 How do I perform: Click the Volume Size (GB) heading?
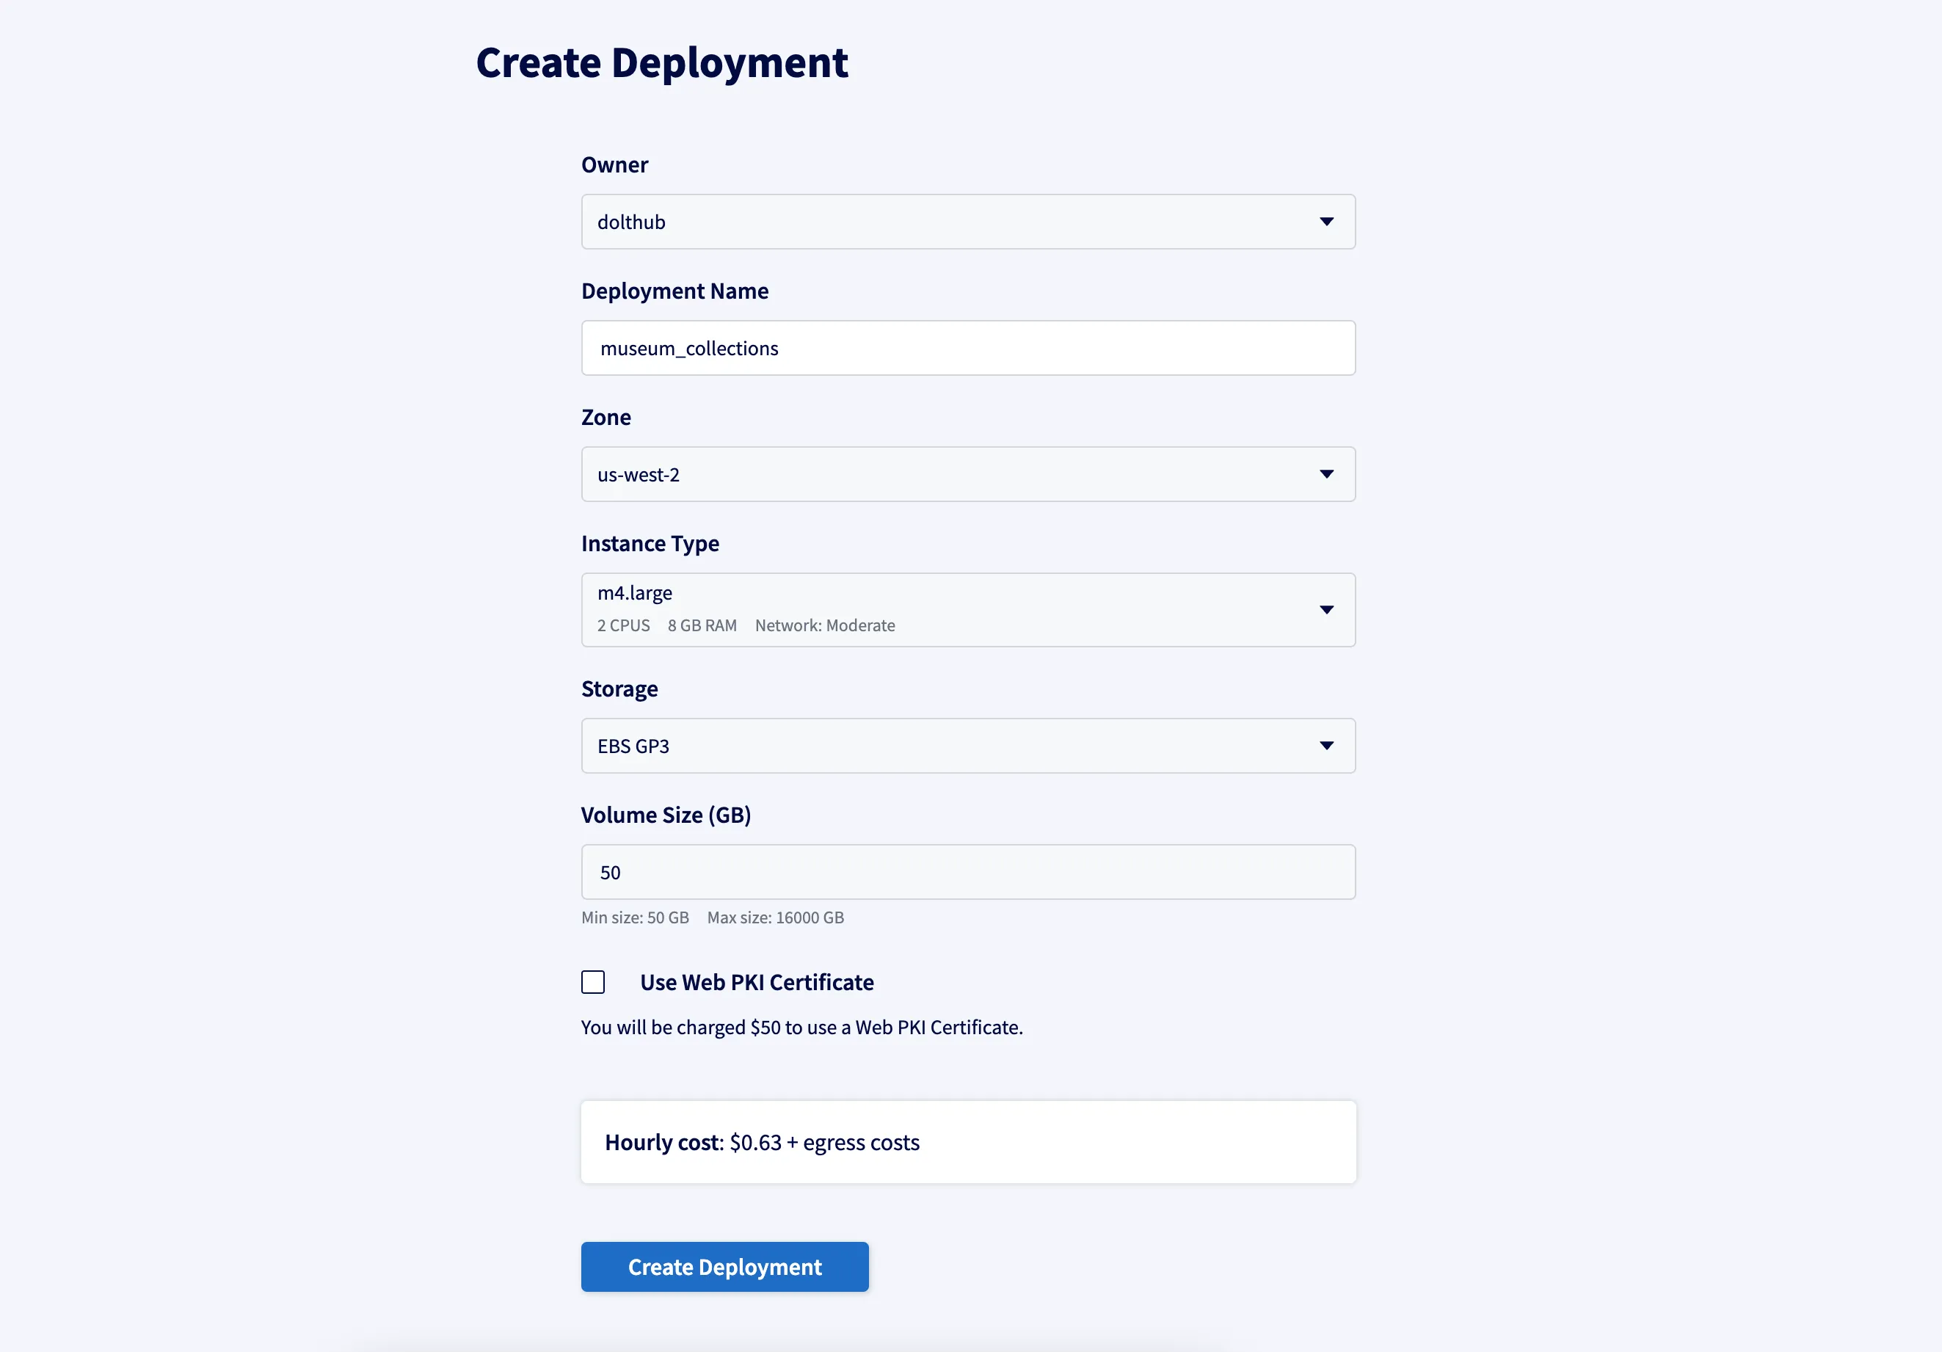[x=666, y=814]
